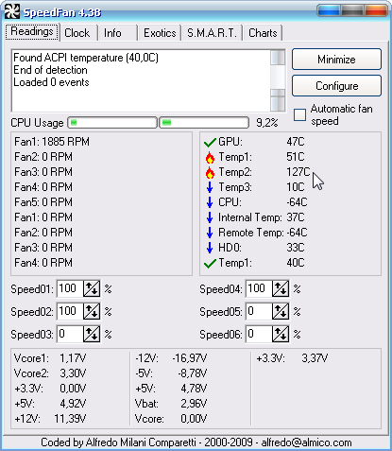Click the gray maximize title bar button

pyautogui.click(x=352, y=10)
